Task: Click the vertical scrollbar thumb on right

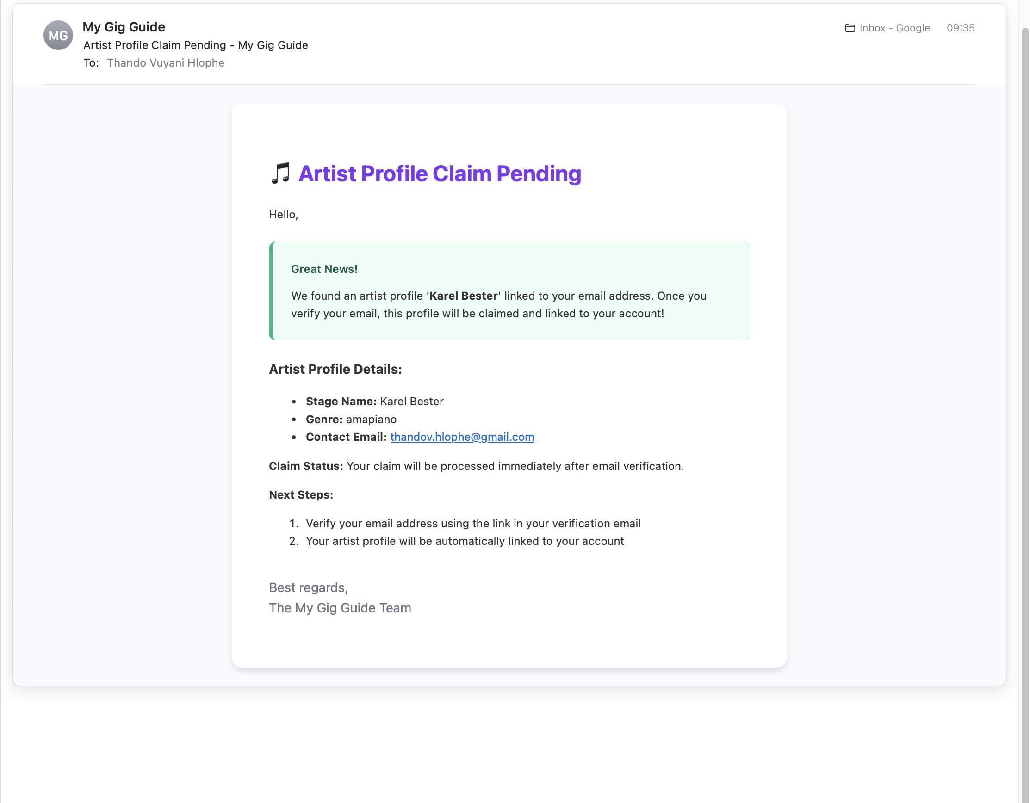Action: [1025, 415]
